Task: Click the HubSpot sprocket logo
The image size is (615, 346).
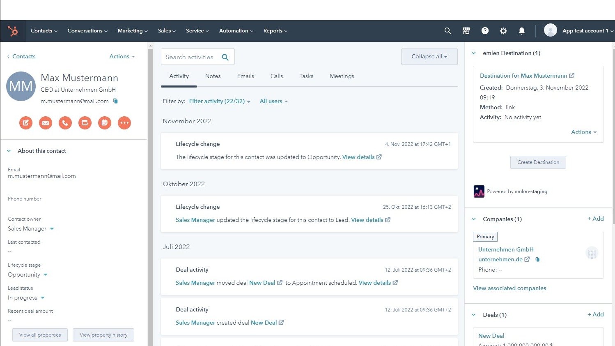Action: (x=13, y=31)
